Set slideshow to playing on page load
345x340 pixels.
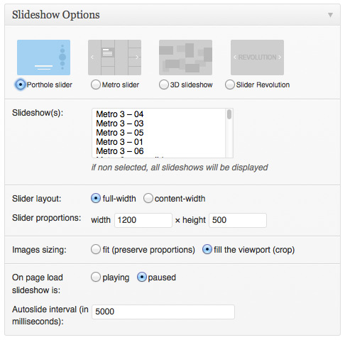(96, 277)
